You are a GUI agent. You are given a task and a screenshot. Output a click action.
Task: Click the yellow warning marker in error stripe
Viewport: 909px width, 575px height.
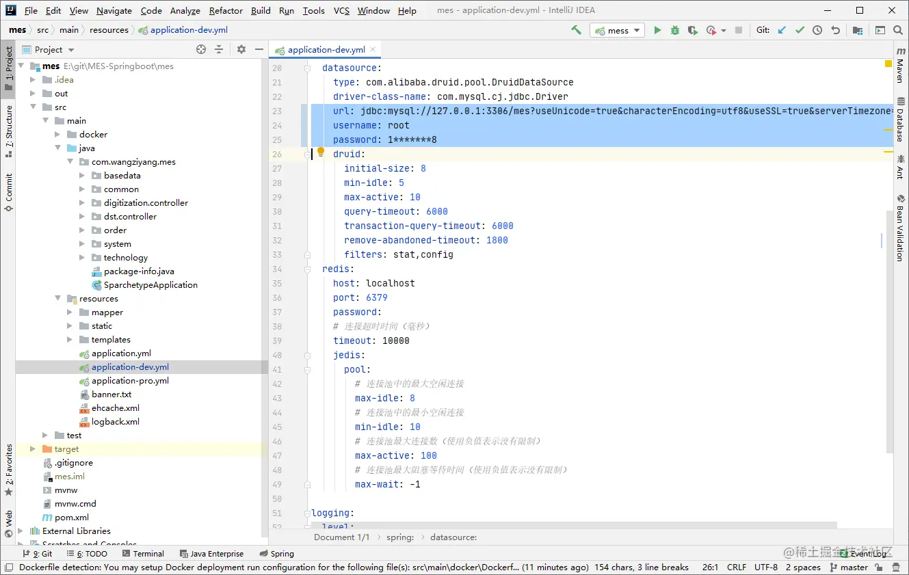coord(888,63)
